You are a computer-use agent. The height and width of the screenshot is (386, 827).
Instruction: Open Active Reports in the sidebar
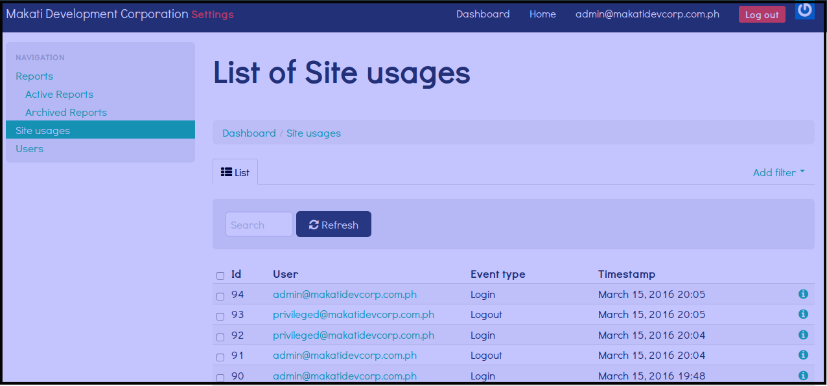pyautogui.click(x=59, y=95)
